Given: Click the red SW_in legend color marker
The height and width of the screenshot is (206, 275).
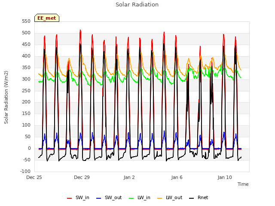Looking at the screenshot, I should pyautogui.click(x=70, y=198).
